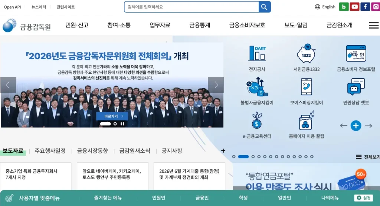The height and width of the screenshot is (206, 380).
Task: Open news card about 네이버페이, 카카오페이
Action: (x=112, y=176)
